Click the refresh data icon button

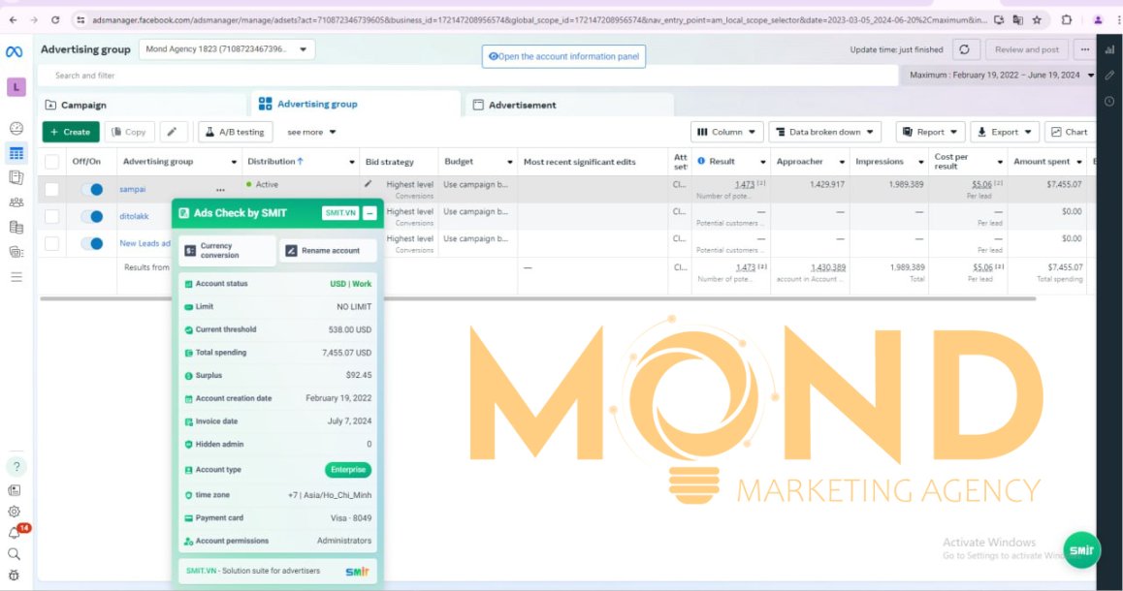[965, 49]
